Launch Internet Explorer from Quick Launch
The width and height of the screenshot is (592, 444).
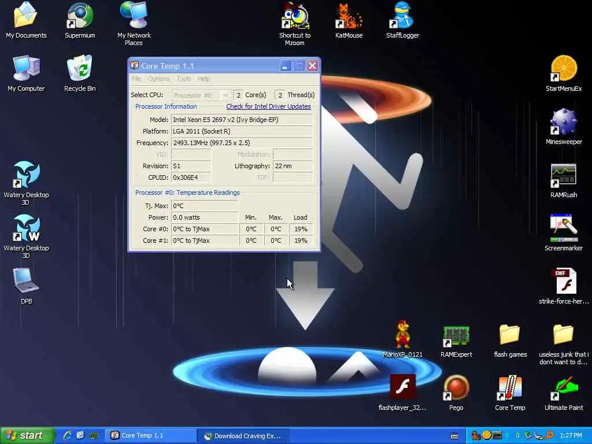68,435
